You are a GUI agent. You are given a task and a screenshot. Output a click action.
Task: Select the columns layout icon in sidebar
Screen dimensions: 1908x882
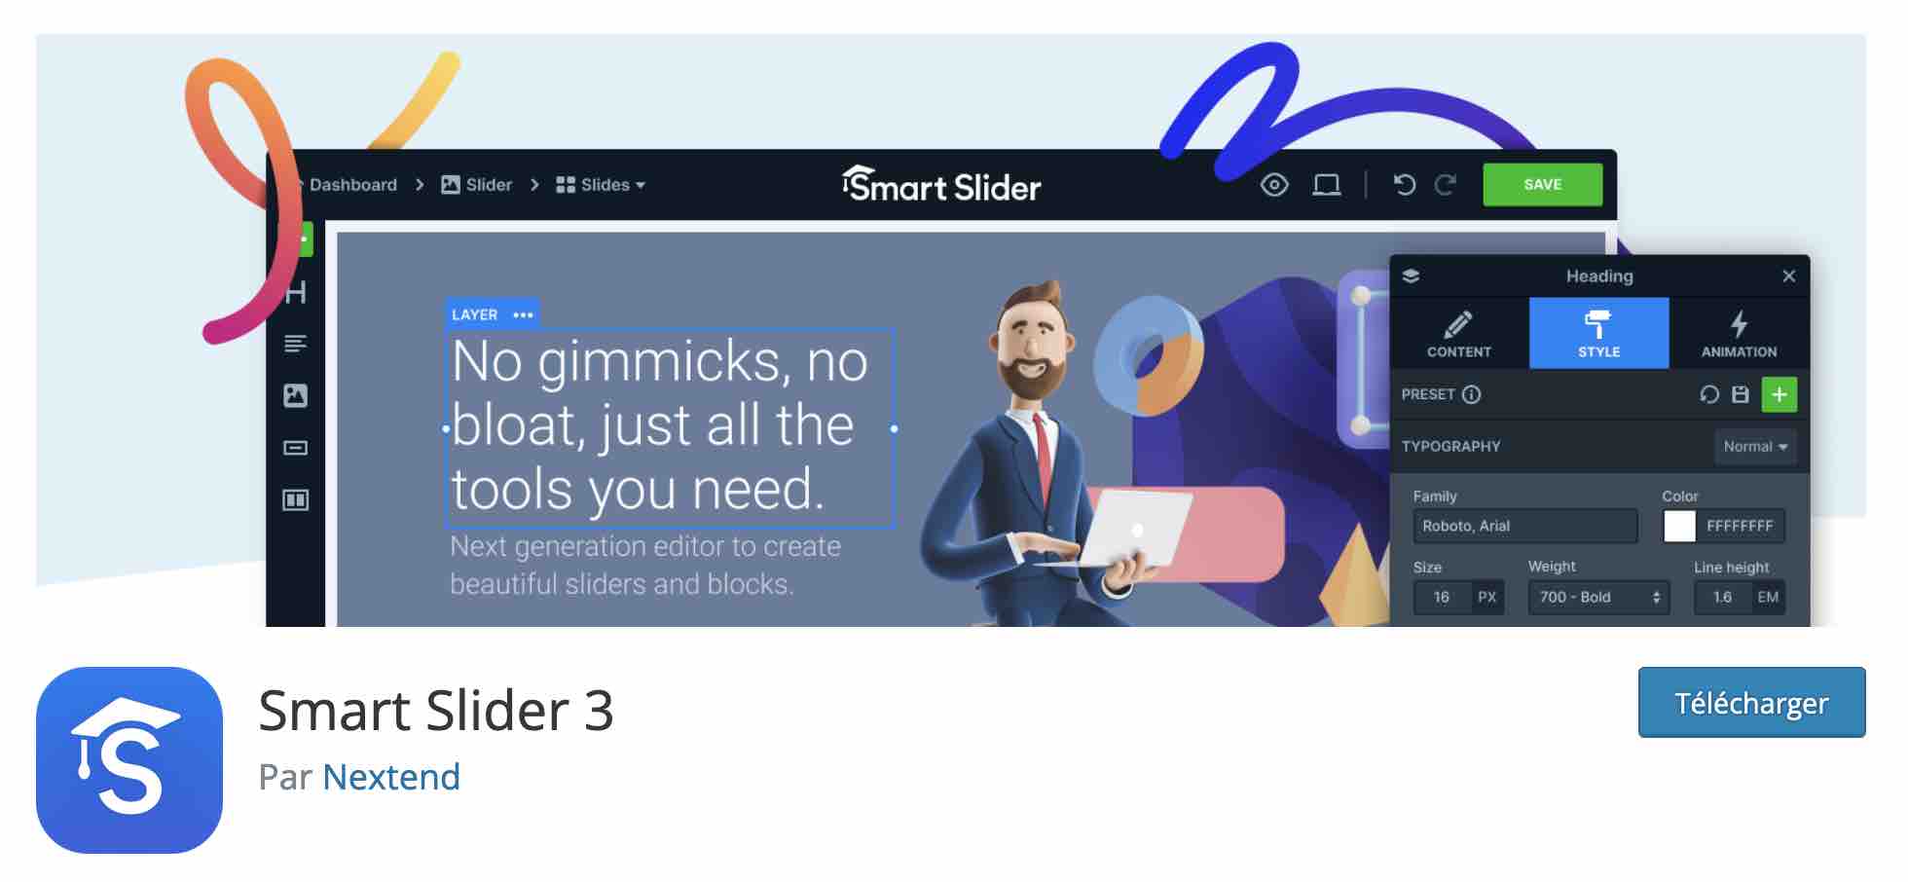(x=296, y=500)
